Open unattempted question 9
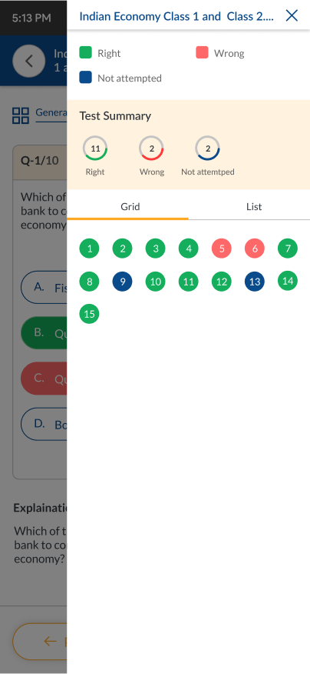Viewport: 310px width, 674px height. coord(122,282)
